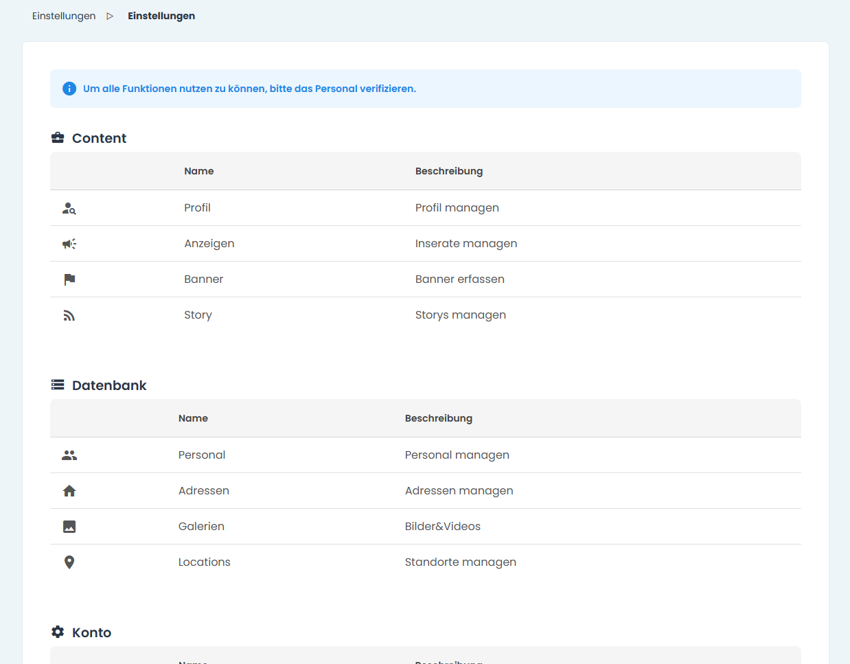Click the Galerien image icon

pos(69,527)
